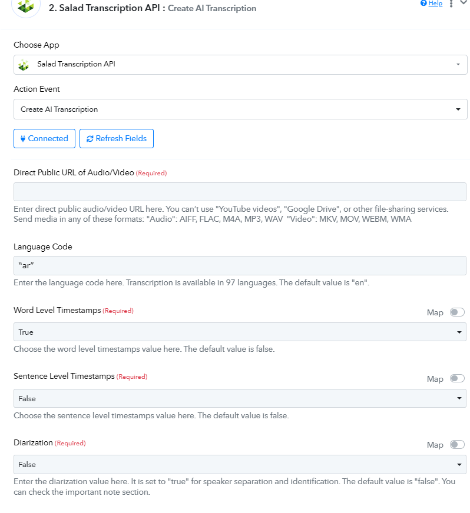The width and height of the screenshot is (470, 513).
Task: Click the blue Help question mark icon
Action: [423, 4]
